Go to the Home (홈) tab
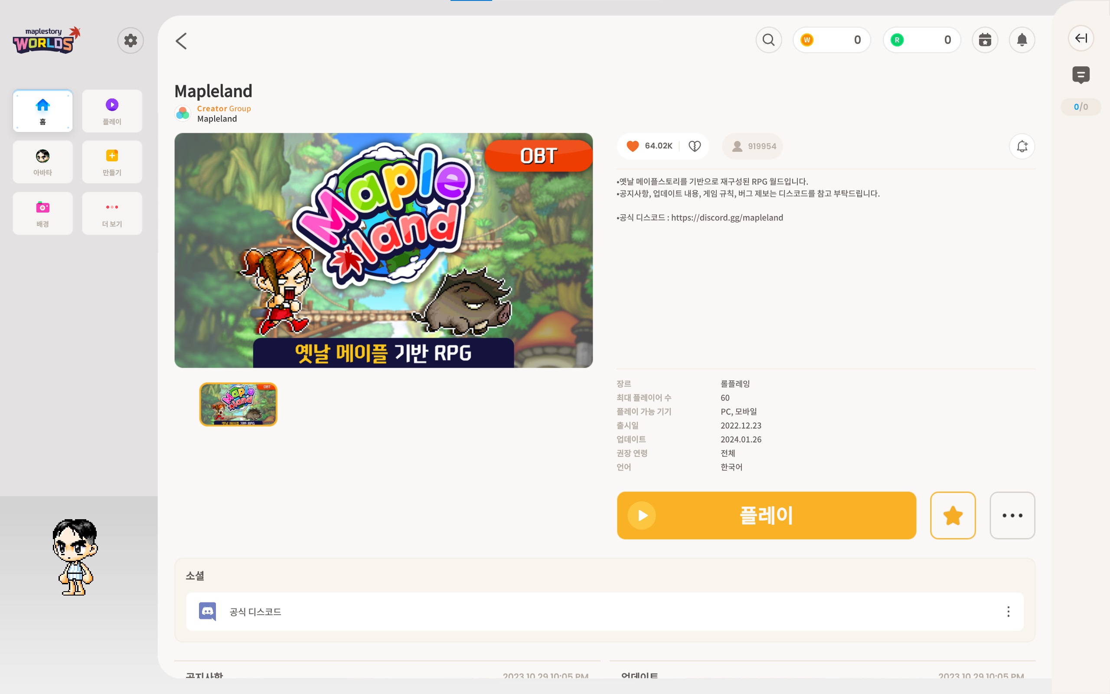This screenshot has height=694, width=1110. pyautogui.click(x=42, y=111)
